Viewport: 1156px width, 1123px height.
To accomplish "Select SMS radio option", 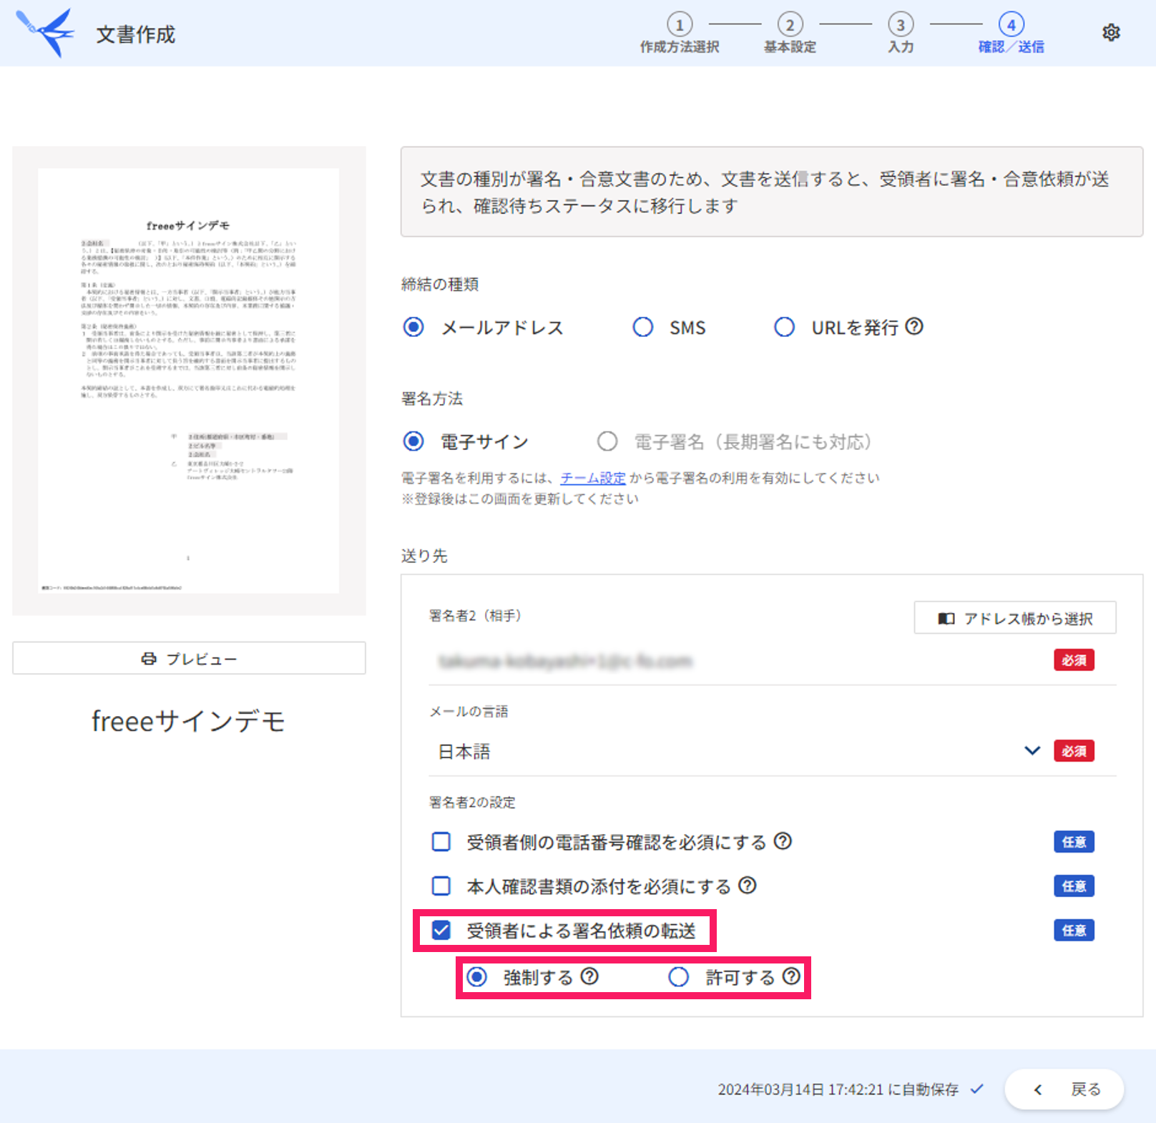I will click(x=643, y=328).
